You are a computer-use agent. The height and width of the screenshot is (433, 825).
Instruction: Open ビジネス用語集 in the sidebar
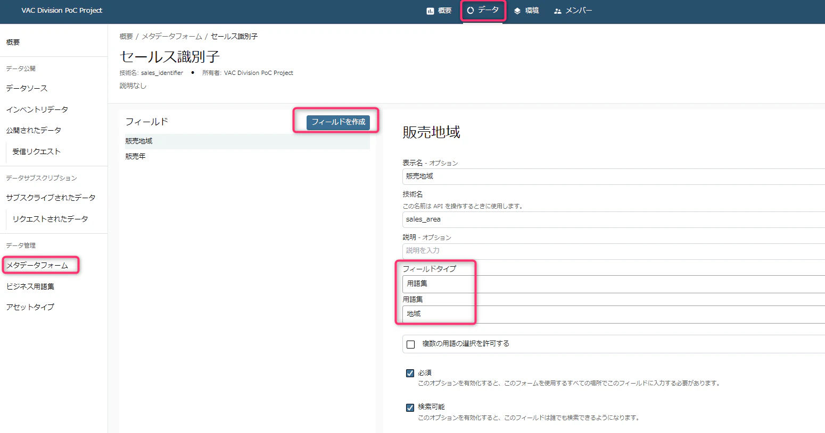pos(30,286)
